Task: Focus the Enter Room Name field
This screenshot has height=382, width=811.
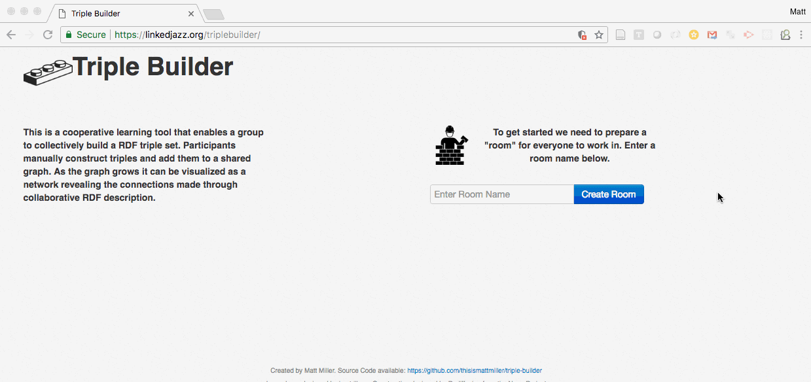Action: [x=502, y=194]
